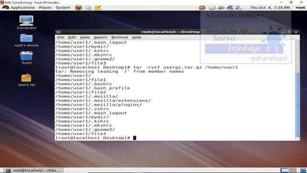
Task: Open the Applications menu
Action: pos(23,8)
